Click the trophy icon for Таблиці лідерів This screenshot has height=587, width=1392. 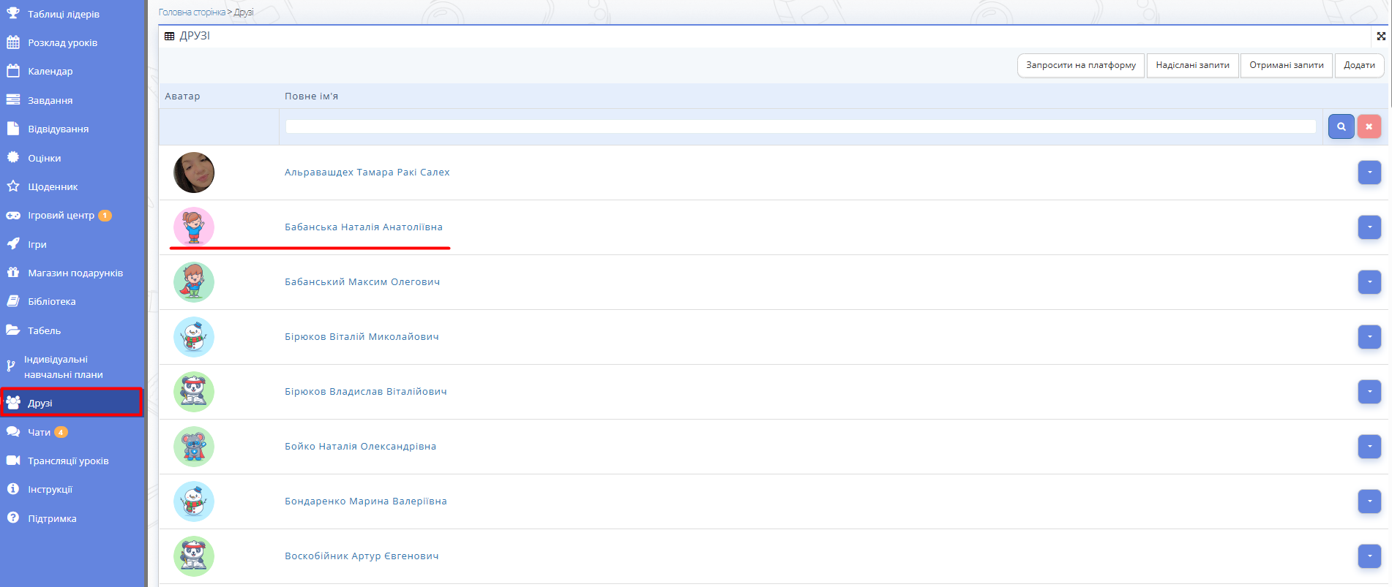pos(13,13)
